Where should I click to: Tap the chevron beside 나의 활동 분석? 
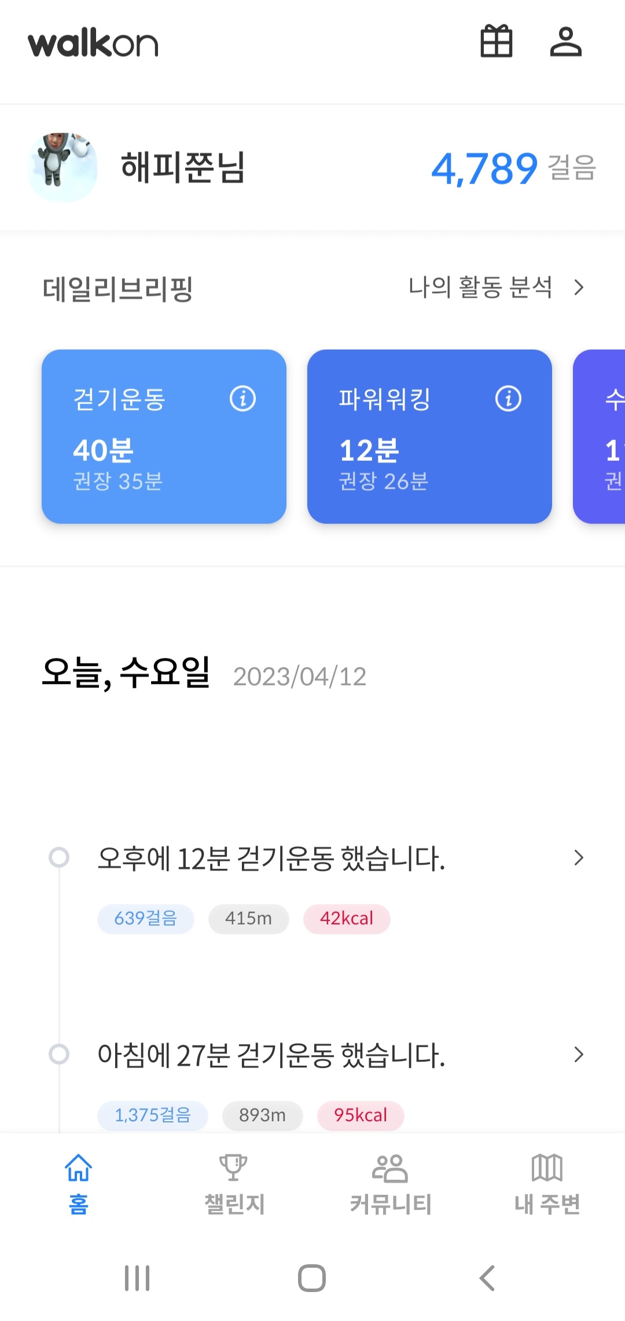[578, 287]
